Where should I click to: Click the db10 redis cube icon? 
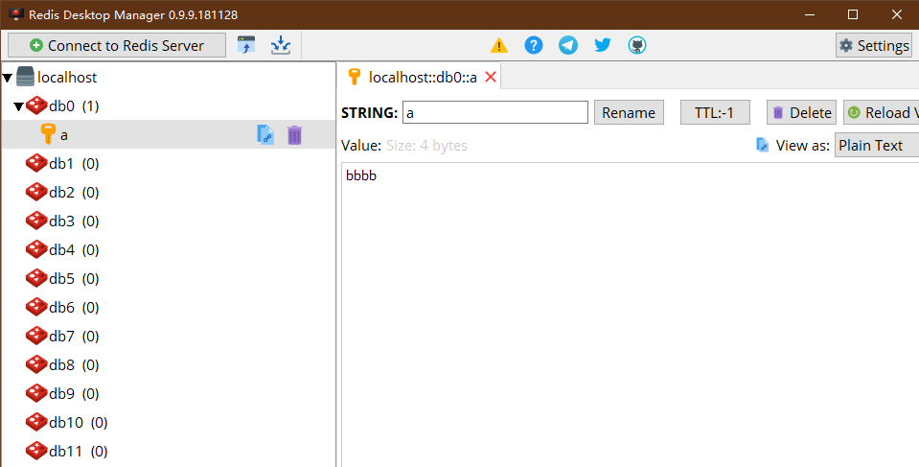coord(36,422)
